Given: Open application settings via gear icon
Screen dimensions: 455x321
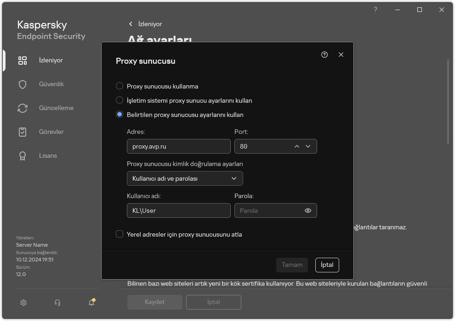Looking at the screenshot, I should click(x=23, y=303).
